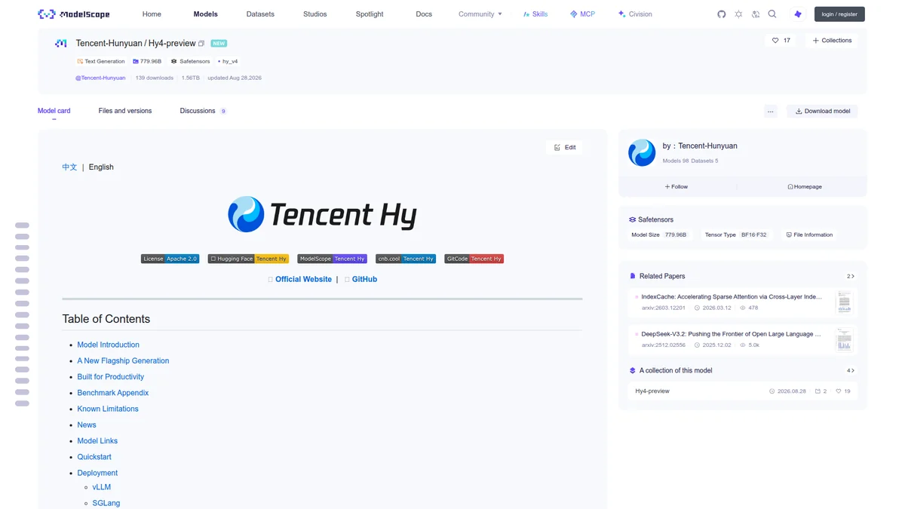Go to Home in top navigation

152,14
